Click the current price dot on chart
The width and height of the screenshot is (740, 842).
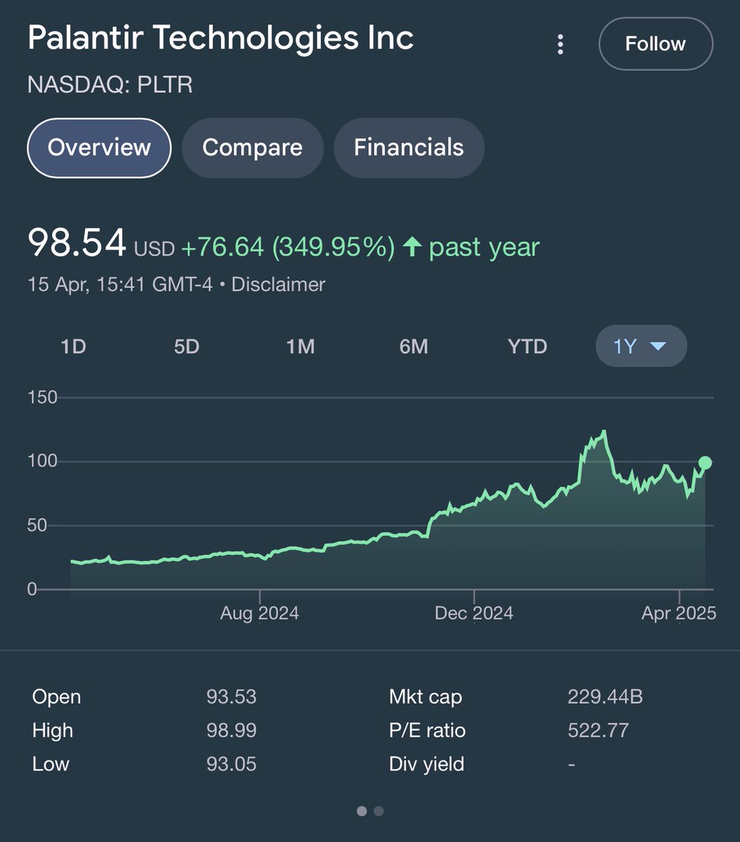[x=705, y=463]
